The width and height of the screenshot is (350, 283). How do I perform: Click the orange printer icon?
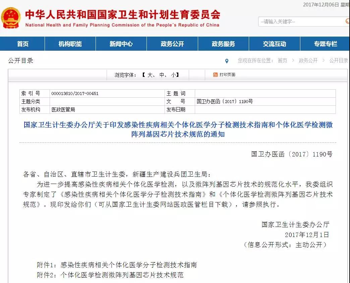point(215,75)
